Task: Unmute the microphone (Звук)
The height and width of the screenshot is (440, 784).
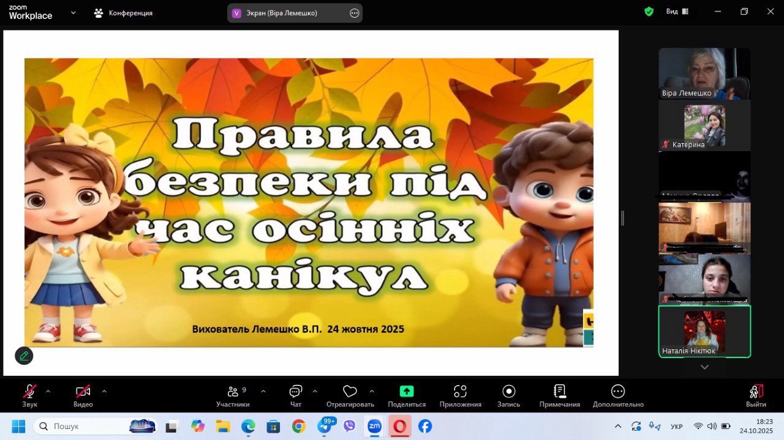Action: (x=29, y=392)
